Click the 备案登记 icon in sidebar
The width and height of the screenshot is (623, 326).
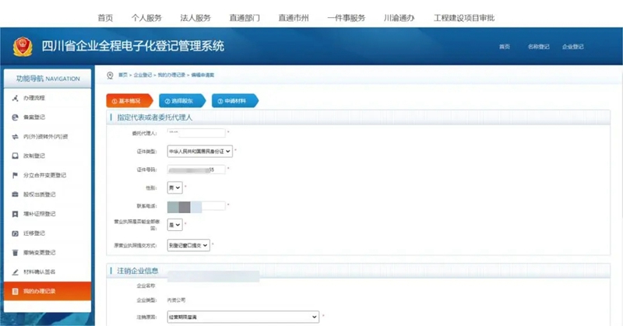click(x=15, y=117)
